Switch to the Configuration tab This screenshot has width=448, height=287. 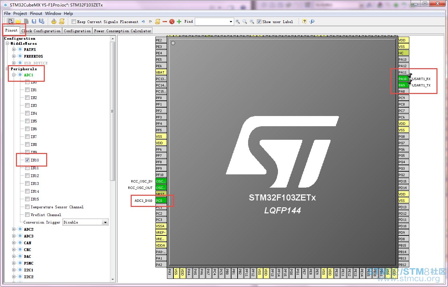tap(77, 31)
